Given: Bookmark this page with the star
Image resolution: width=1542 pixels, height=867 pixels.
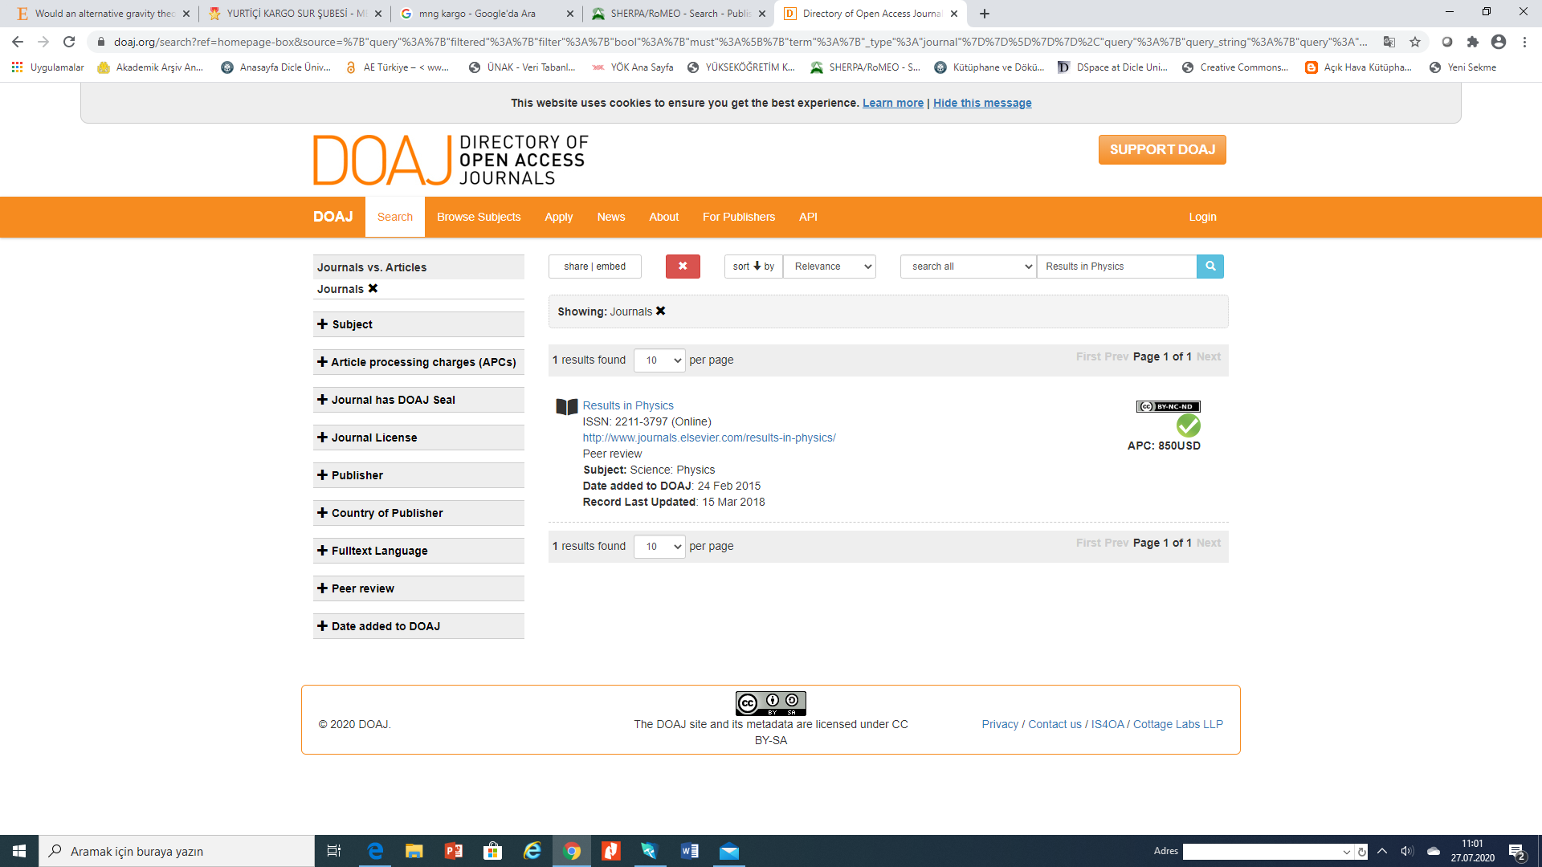Looking at the screenshot, I should (x=1415, y=42).
